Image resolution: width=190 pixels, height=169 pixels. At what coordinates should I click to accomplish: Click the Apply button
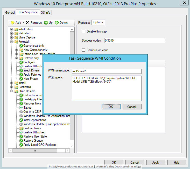[x=156, y=163]
